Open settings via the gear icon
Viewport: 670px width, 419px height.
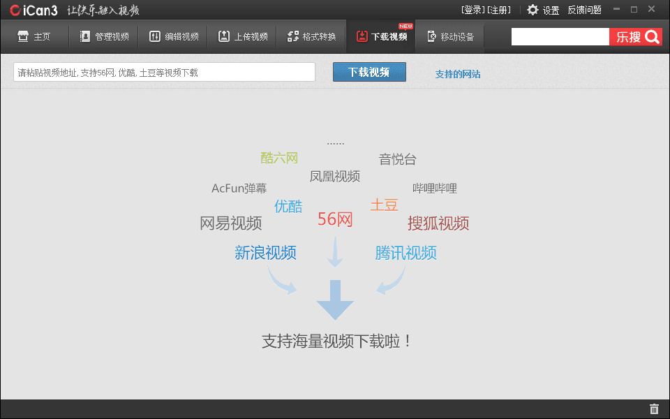533,10
